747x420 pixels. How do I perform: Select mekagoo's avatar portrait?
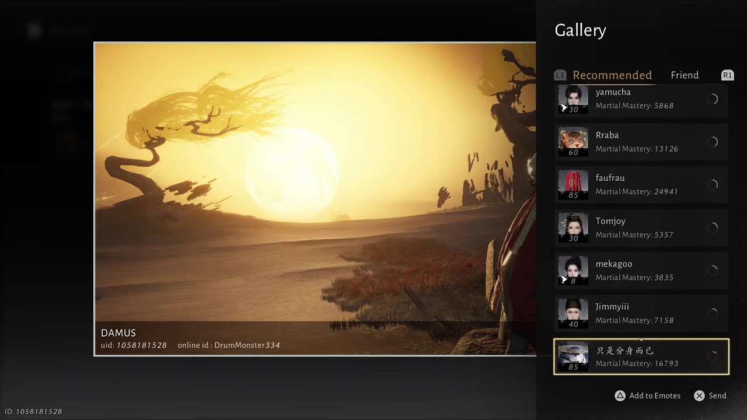click(573, 270)
